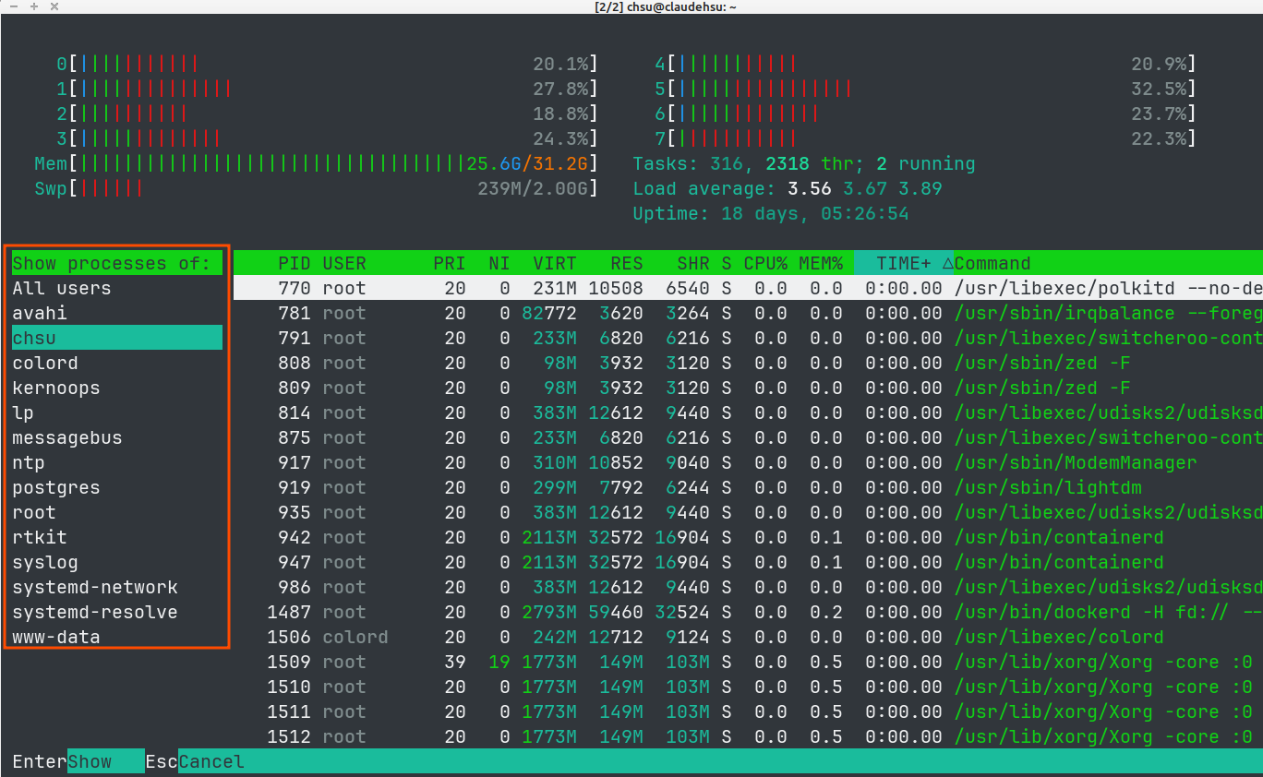Select the Xorg process row, PID 1511
This screenshot has width=1263, height=777.
748,711
